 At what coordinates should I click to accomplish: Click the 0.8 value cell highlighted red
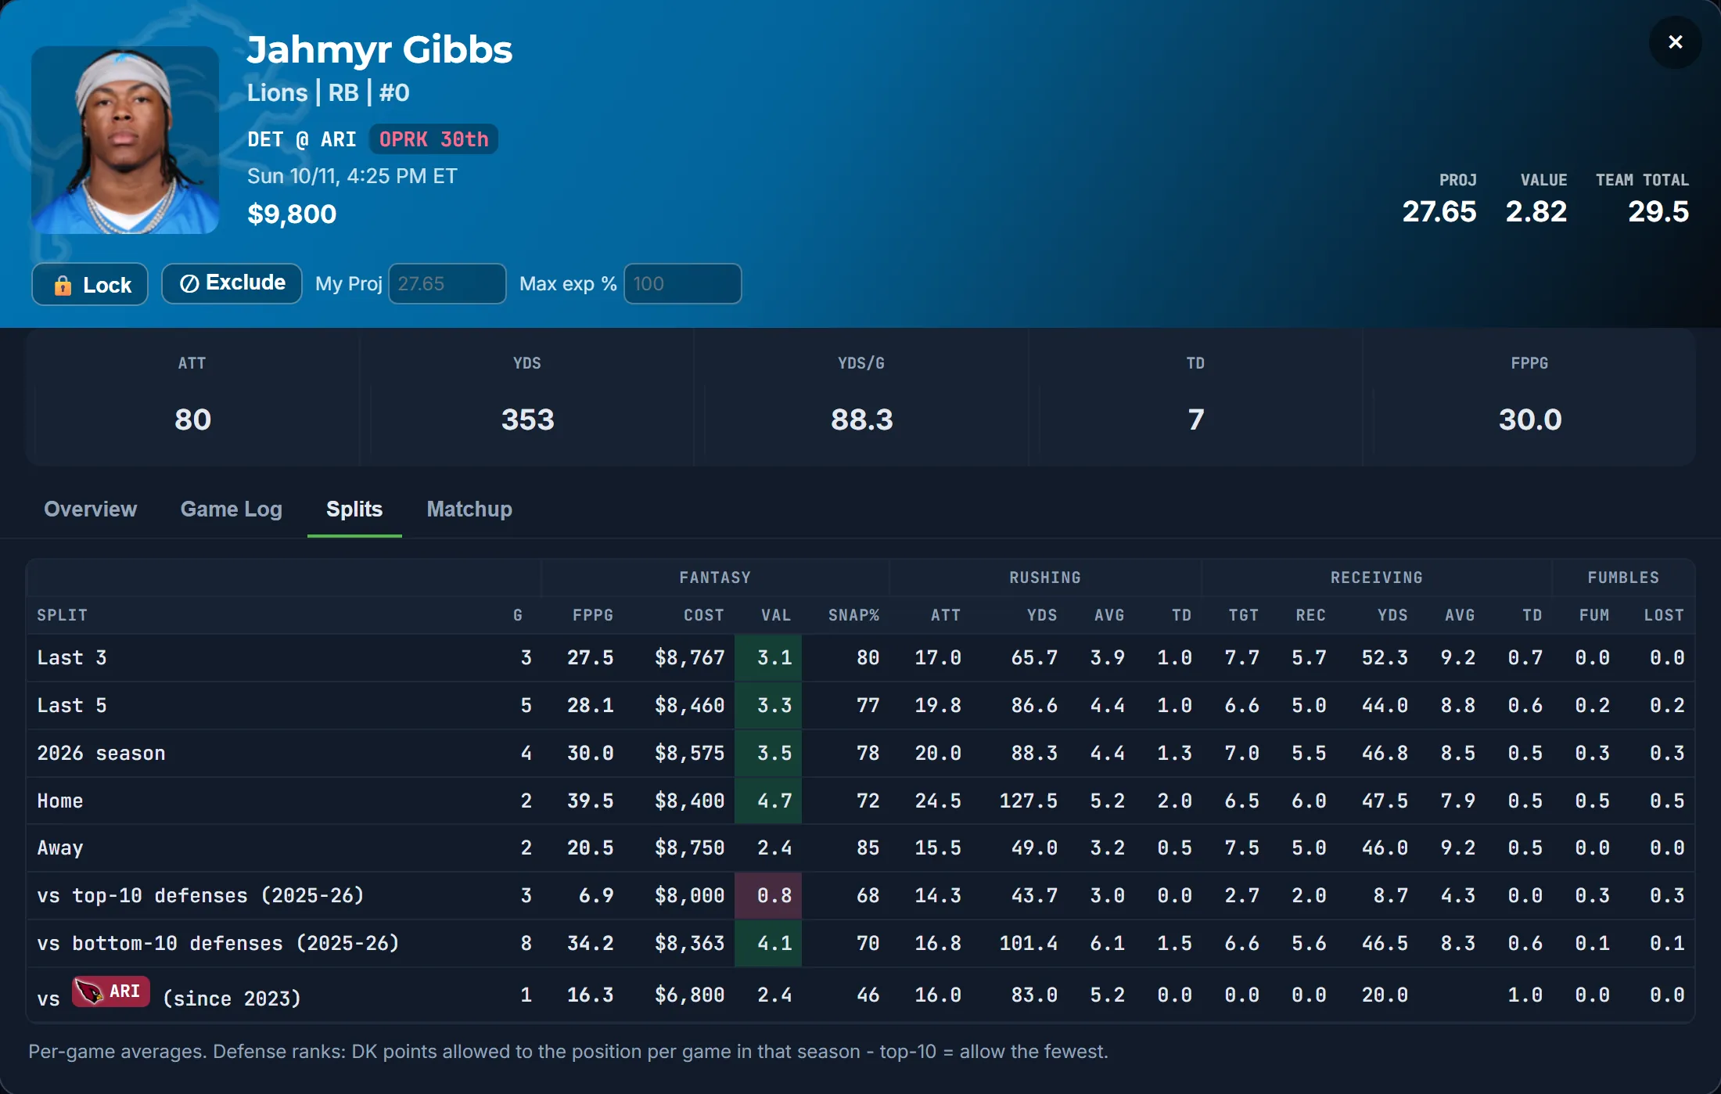pyautogui.click(x=768, y=896)
